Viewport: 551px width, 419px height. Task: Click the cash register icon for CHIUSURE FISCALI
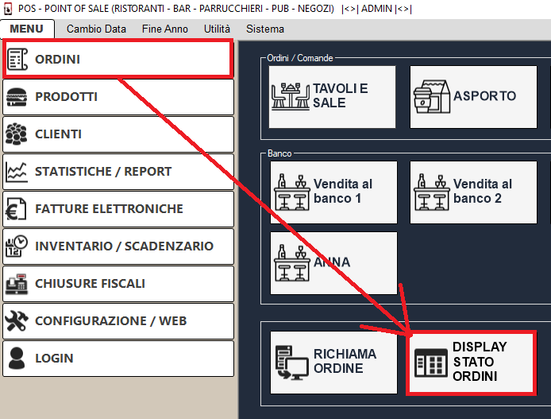(x=17, y=284)
